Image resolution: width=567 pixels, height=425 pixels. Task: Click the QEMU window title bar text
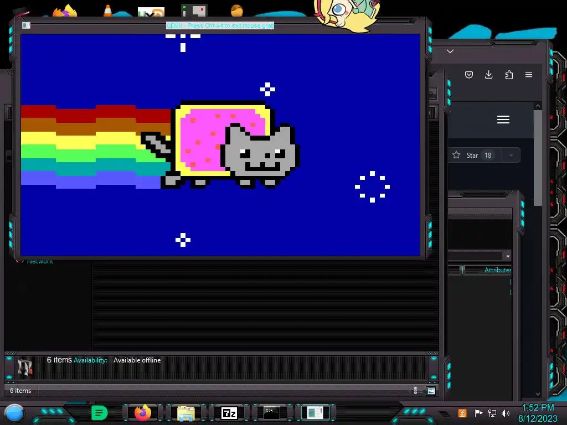pos(220,25)
